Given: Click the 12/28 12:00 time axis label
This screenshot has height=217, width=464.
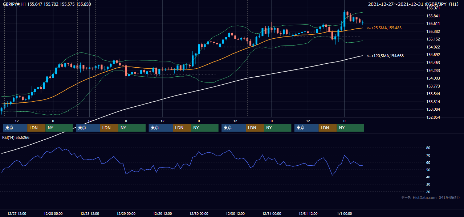Looking at the screenshot, I should point(89,214).
